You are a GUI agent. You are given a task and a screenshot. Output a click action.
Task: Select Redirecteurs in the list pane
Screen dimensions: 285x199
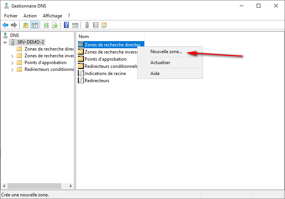point(97,81)
